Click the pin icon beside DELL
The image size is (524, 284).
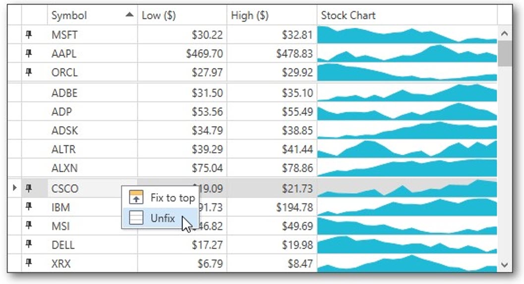tap(29, 245)
